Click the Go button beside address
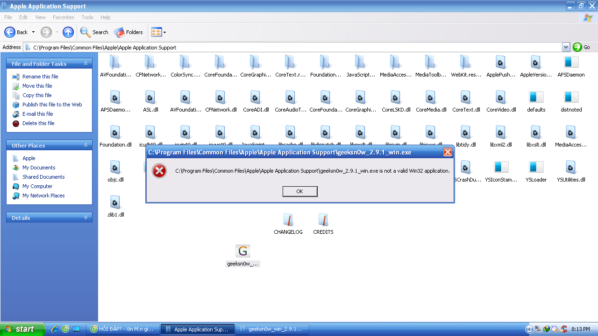598x336 pixels. point(582,47)
